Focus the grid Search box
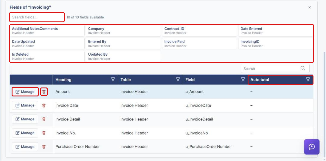326x161 pixels. (275, 68)
